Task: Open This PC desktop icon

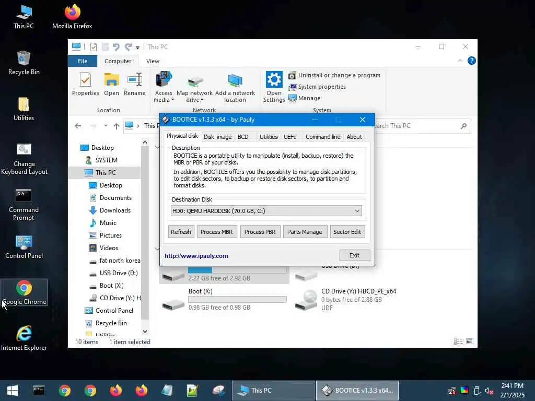Action: (24, 16)
